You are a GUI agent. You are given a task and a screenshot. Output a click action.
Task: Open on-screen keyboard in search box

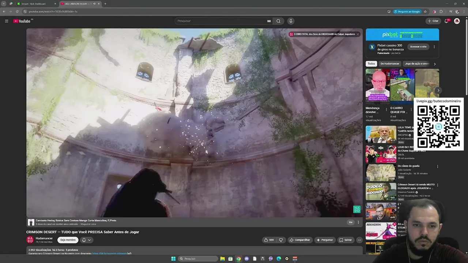(x=269, y=21)
